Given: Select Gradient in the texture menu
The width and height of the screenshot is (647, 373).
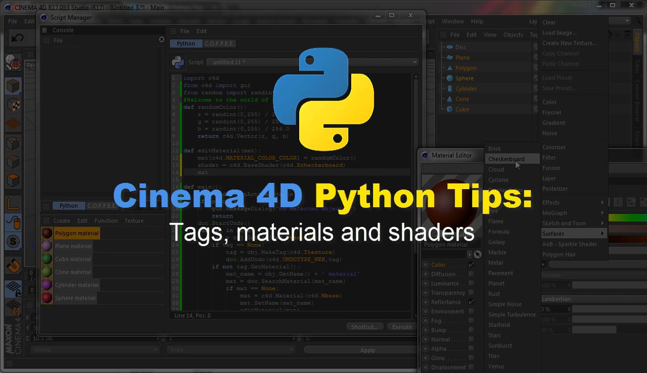Looking at the screenshot, I should pos(554,123).
